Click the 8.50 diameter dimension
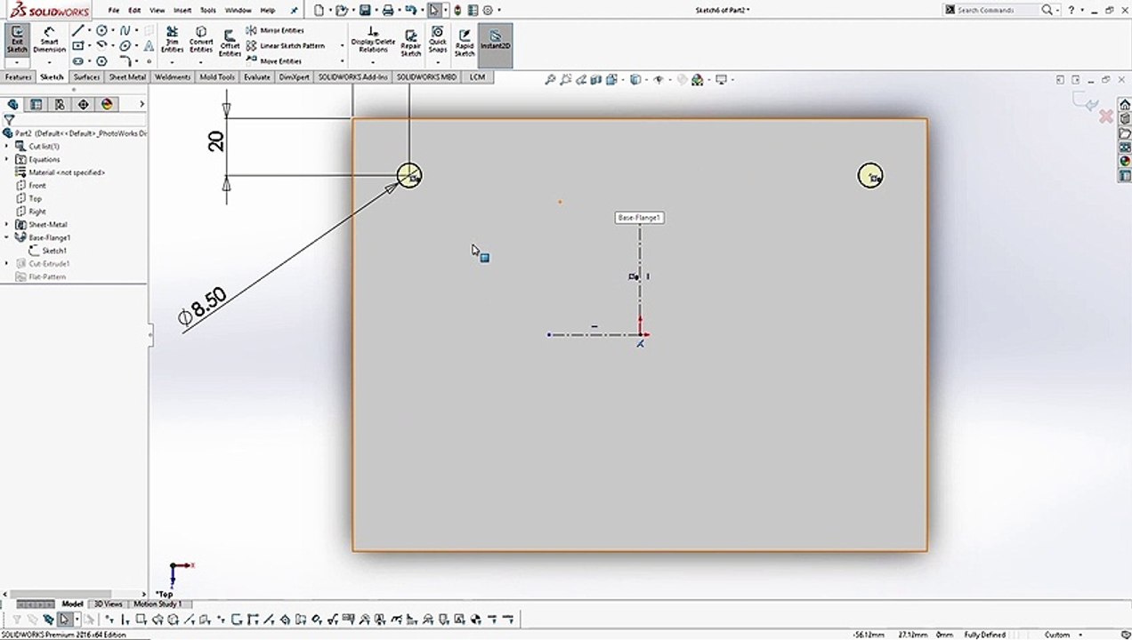The height and width of the screenshot is (640, 1132). point(203,308)
